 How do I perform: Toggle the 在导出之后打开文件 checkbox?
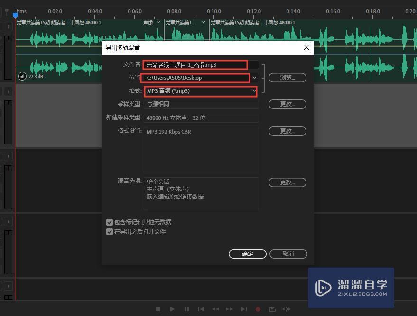(x=109, y=232)
